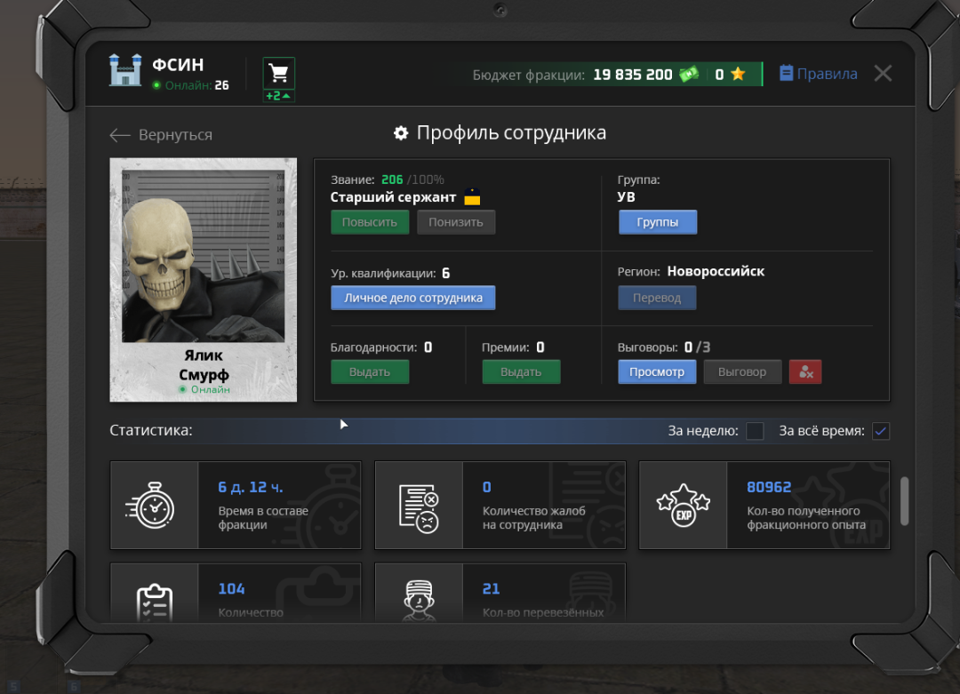The width and height of the screenshot is (960, 694).
Task: Click the EXP stars experience icon
Action: pos(683,506)
